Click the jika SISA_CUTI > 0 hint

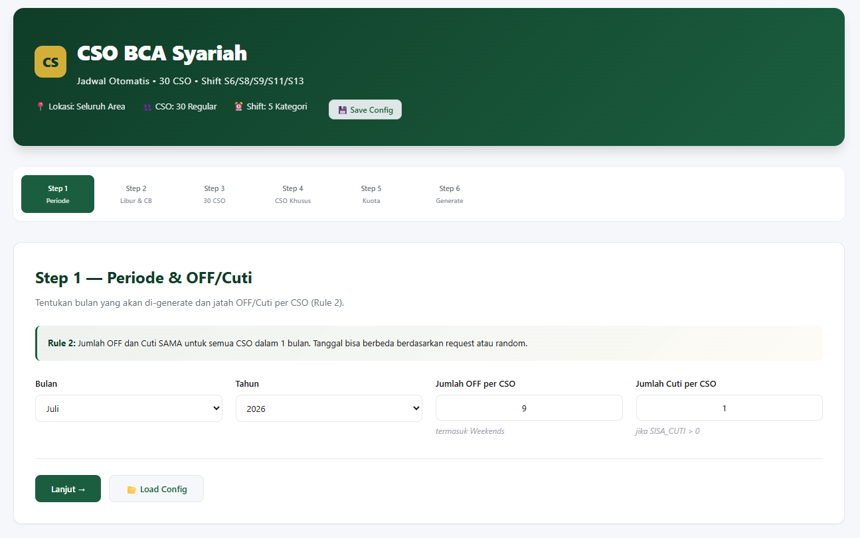(668, 431)
